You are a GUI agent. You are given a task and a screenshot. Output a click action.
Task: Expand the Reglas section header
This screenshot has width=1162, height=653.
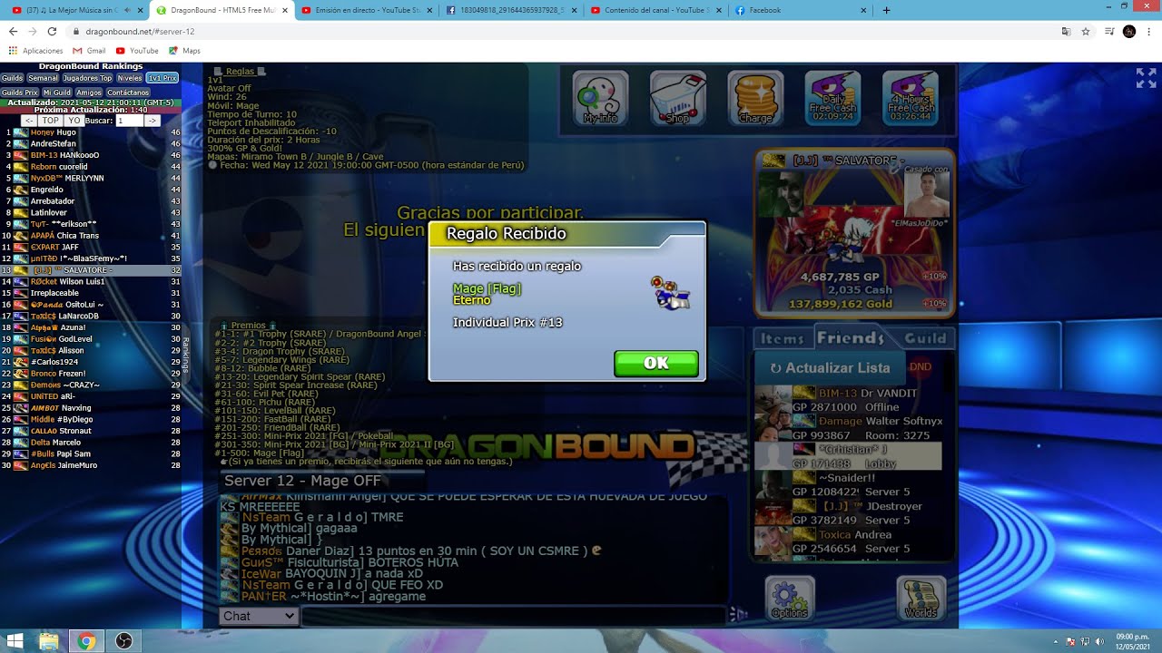pos(240,71)
